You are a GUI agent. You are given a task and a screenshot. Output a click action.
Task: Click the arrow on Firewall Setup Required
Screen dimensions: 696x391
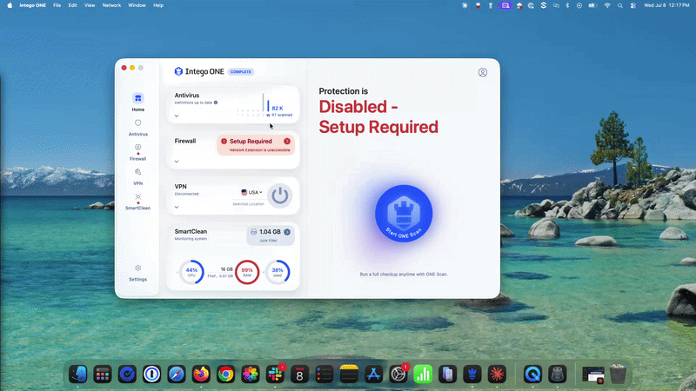point(287,141)
